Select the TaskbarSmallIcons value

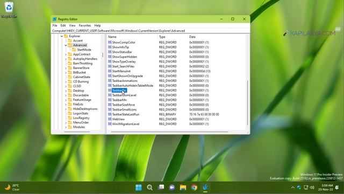coord(124,109)
